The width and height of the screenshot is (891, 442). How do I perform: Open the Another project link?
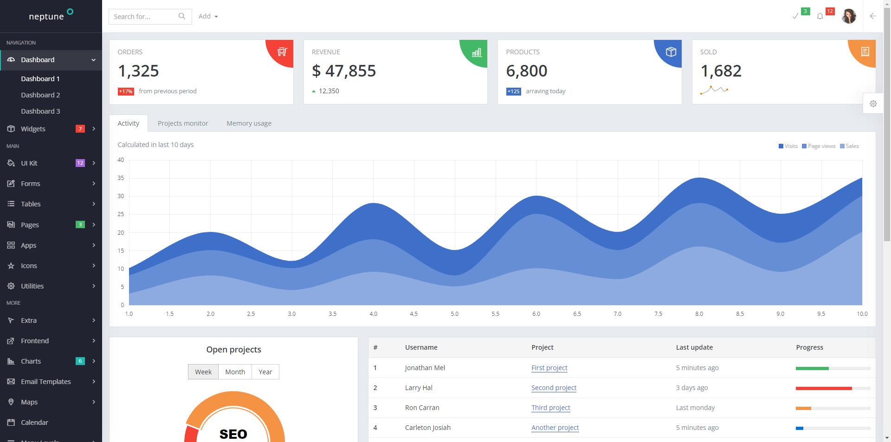555,428
